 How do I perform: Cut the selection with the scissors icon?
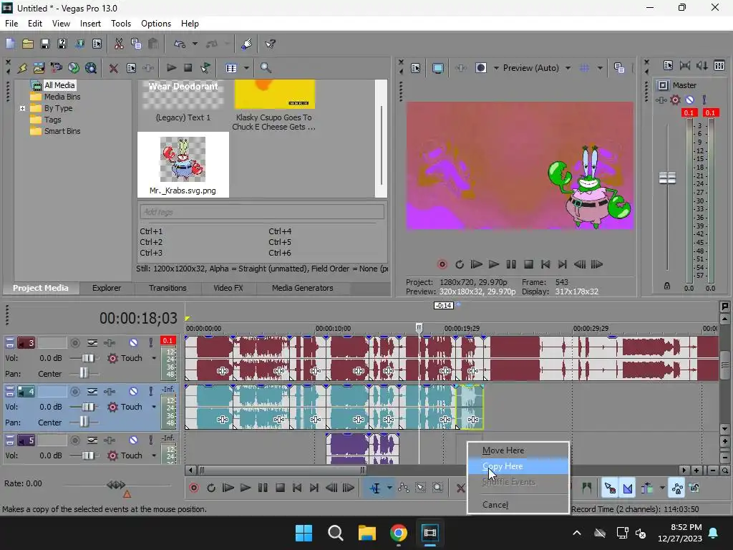(x=119, y=44)
